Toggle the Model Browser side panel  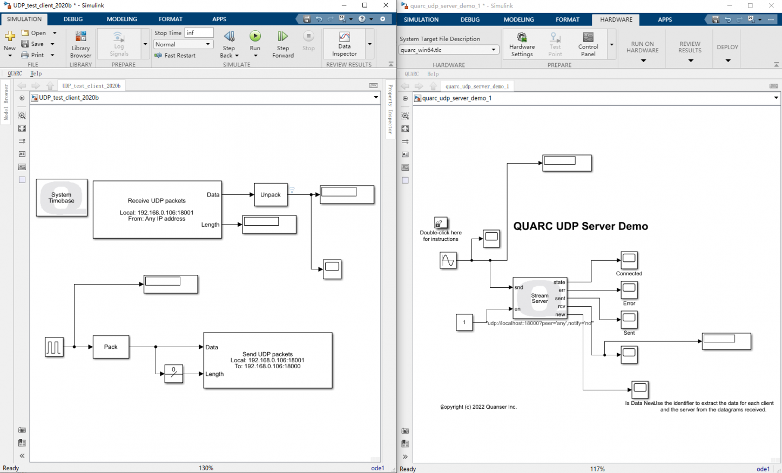click(x=6, y=102)
